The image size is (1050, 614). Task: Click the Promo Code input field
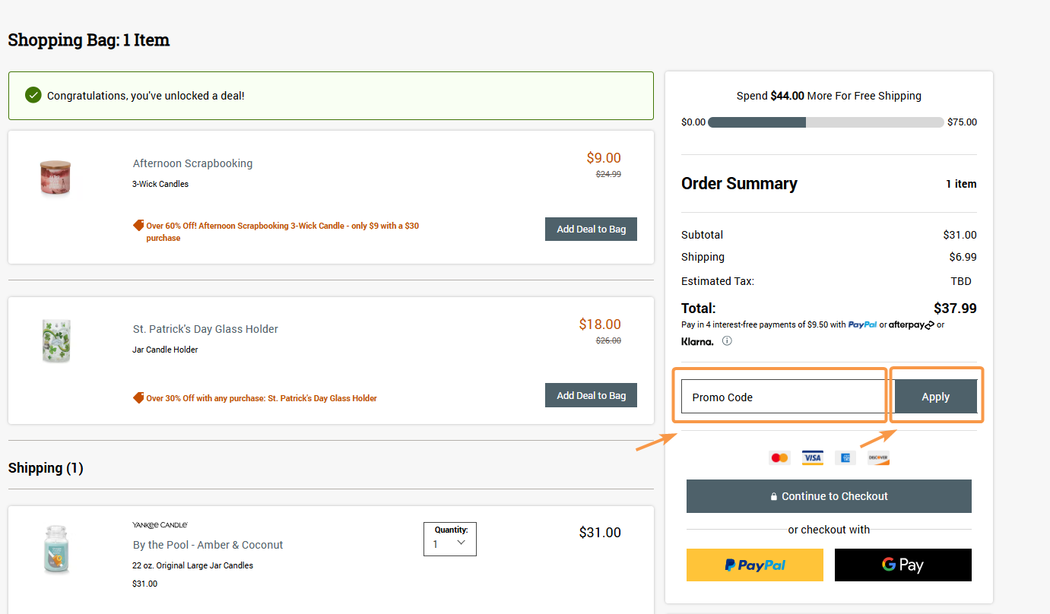tap(783, 397)
